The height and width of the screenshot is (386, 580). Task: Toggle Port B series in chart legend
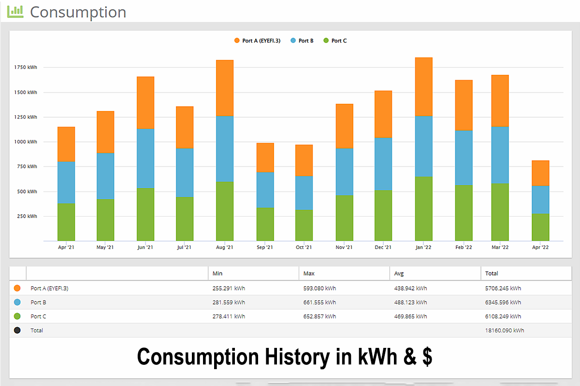coord(302,41)
